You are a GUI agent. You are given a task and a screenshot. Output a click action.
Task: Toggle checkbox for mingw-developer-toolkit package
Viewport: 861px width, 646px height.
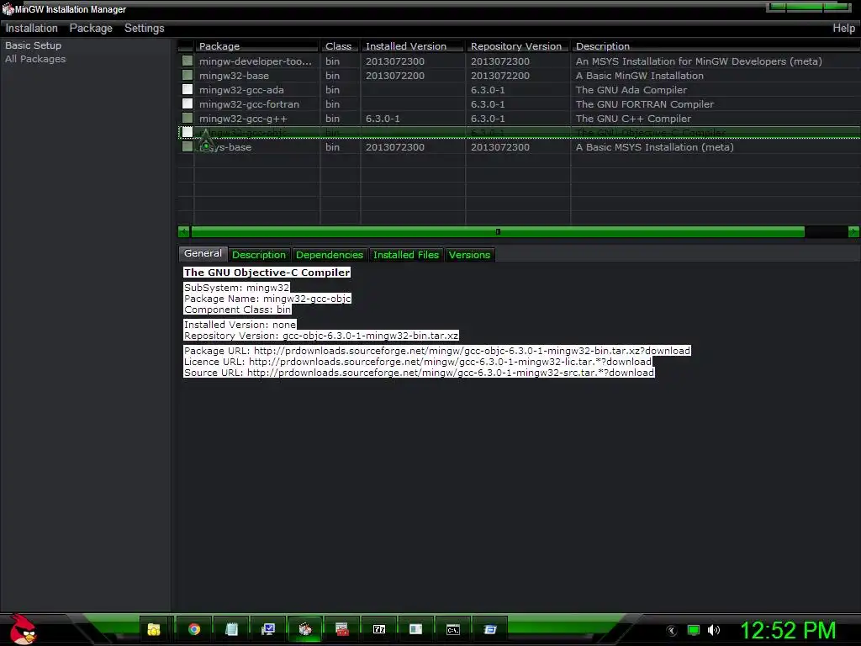point(188,61)
